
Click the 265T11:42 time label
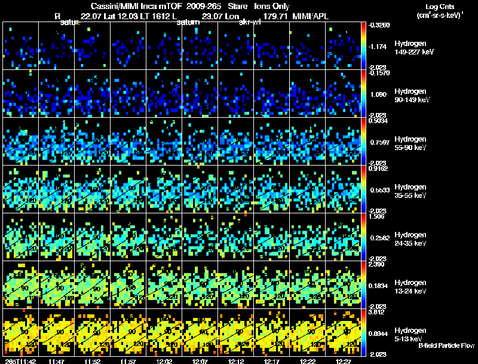click(20, 361)
